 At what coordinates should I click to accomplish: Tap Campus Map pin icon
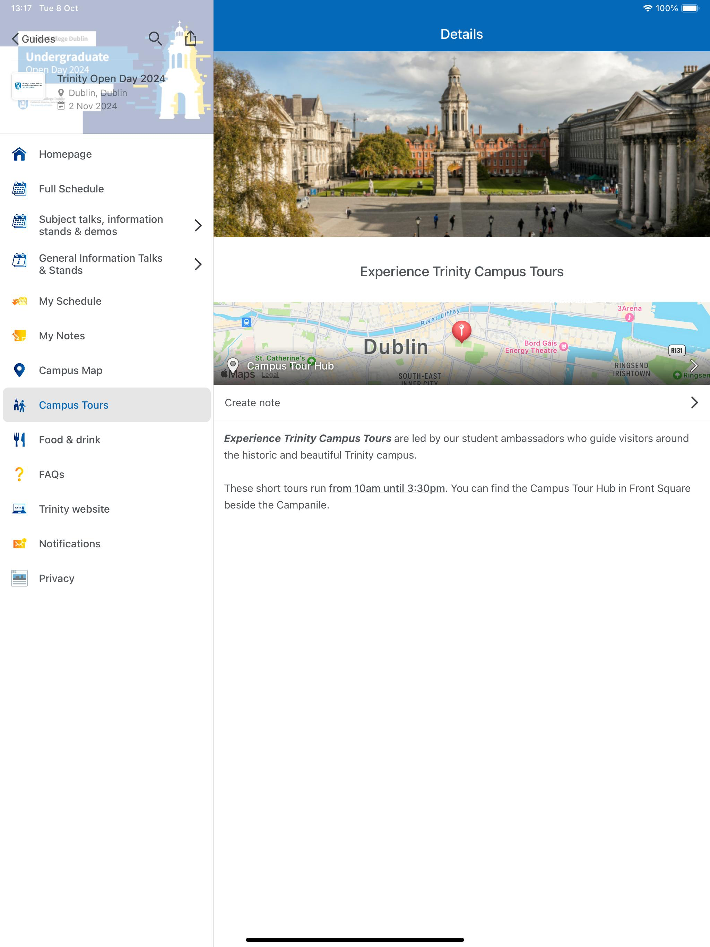click(19, 370)
